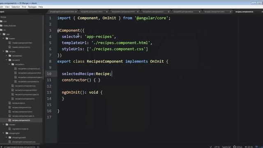Collapse the recipeitem folder
This screenshot has height=148, width=263.
(9, 64)
